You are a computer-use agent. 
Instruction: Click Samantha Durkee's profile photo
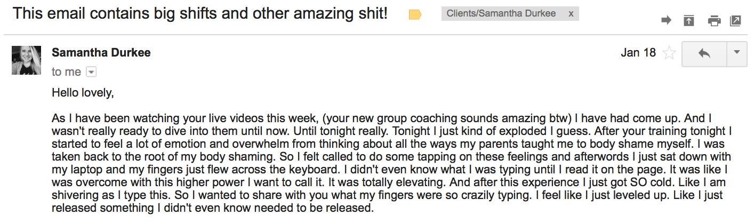[26, 60]
